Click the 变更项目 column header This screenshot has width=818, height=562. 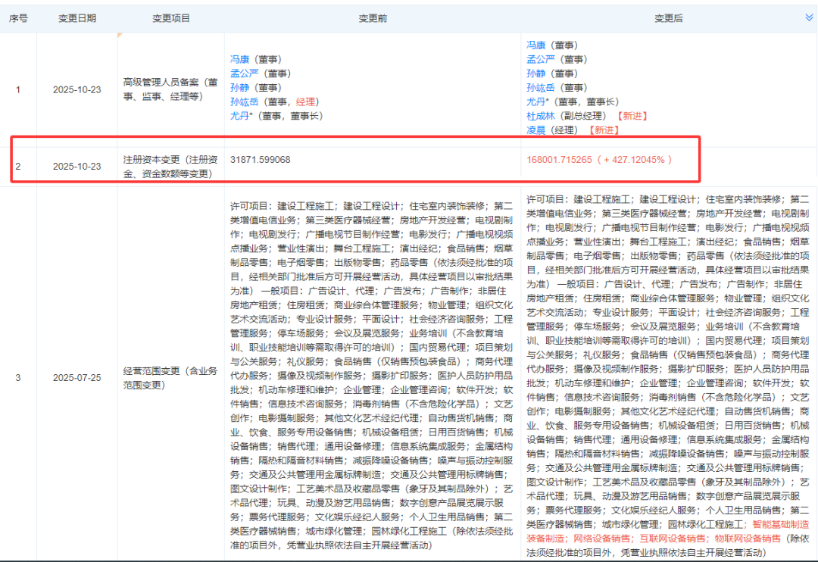171,17
